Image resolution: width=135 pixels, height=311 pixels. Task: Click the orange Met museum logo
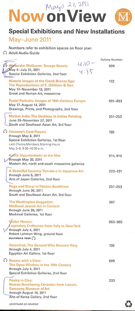pos(123,17)
